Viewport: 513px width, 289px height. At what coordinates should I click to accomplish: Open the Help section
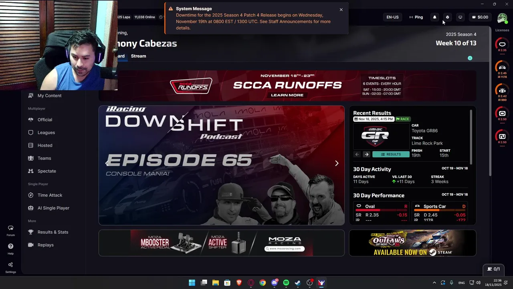tap(10, 249)
